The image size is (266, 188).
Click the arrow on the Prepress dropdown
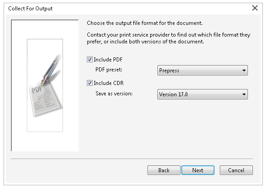pyautogui.click(x=244, y=70)
